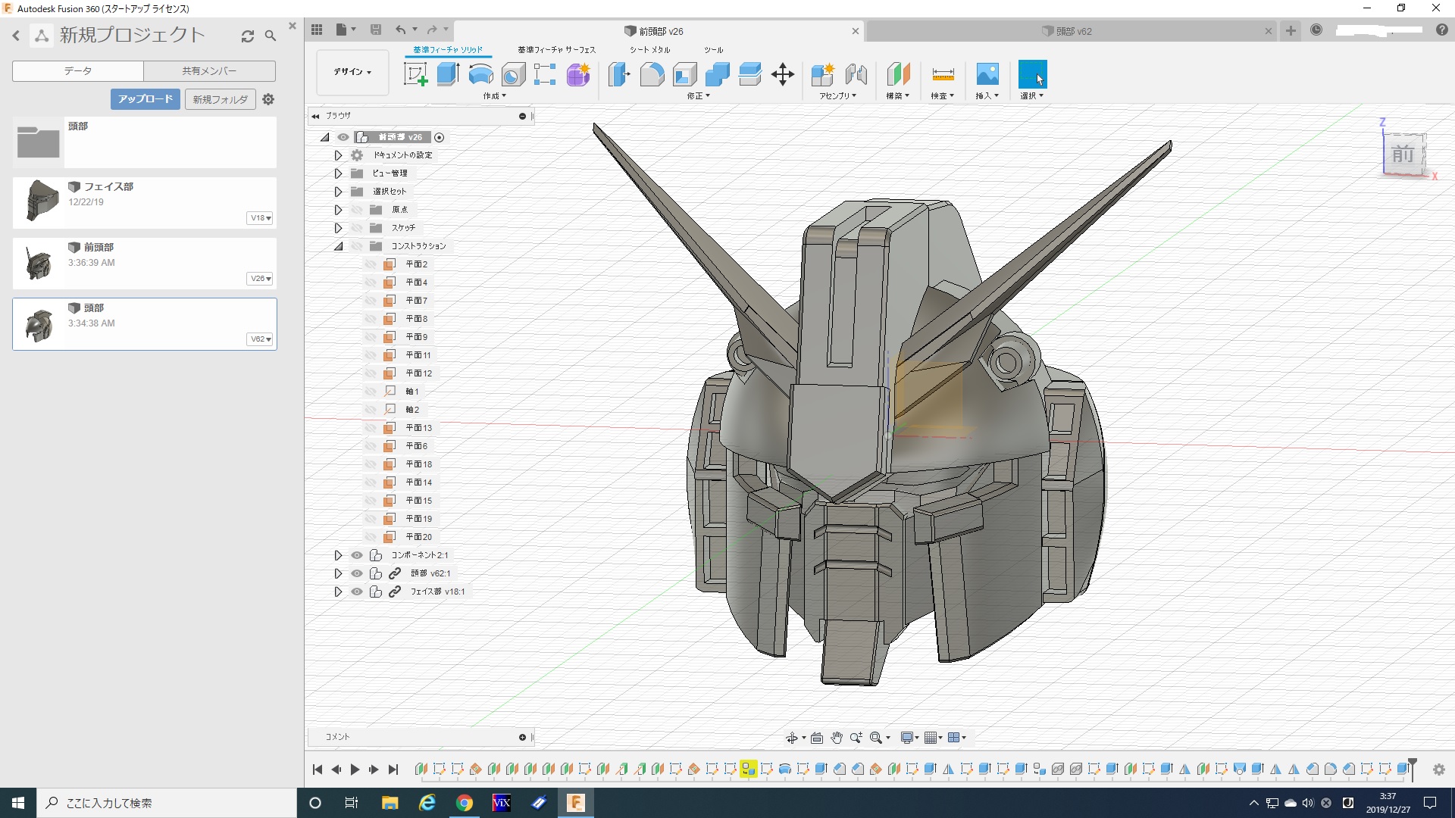Screen dimensions: 1455x818
Task: Click the Pan hand icon in navigation bar
Action: (837, 737)
